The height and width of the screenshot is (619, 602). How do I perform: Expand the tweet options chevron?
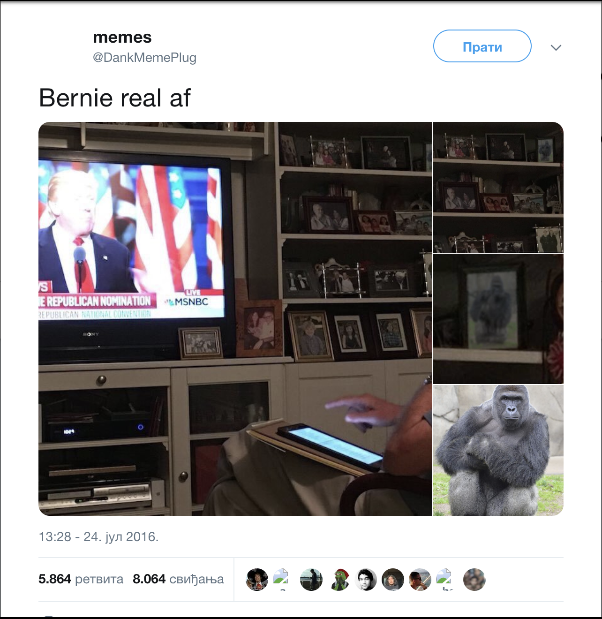click(x=556, y=47)
